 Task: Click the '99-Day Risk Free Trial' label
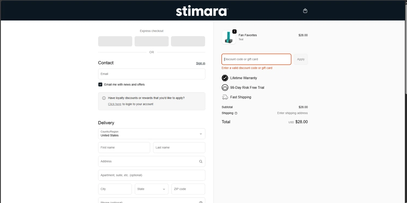tap(247, 88)
